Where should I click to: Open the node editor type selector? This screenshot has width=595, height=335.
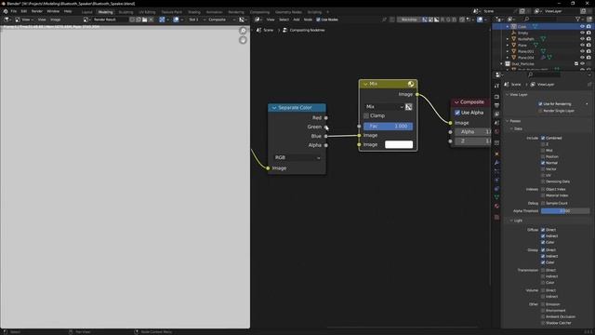[x=258, y=20]
